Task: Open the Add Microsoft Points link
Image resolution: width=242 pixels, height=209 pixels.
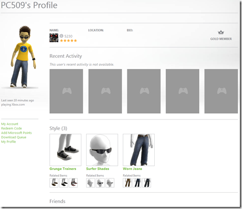Action: [x=16, y=133]
